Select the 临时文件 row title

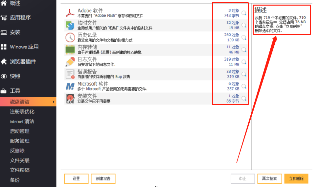pyautogui.click(x=87, y=23)
